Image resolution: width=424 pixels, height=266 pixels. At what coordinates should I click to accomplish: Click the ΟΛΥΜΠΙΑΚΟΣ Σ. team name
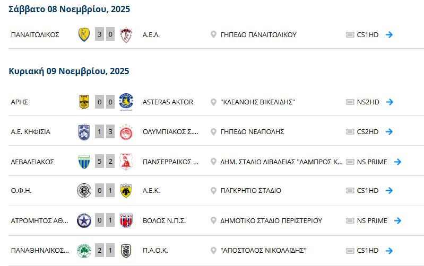(170, 132)
